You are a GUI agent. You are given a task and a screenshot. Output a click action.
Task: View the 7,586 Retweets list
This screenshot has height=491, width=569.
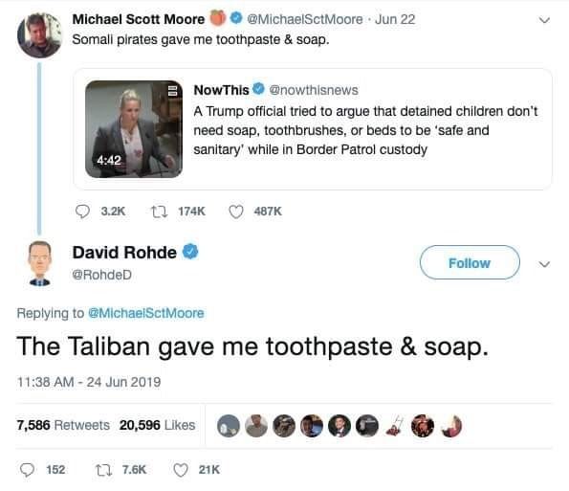63,425
